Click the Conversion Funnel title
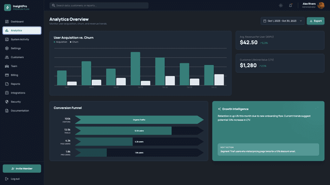Image resolution: width=330 pixels, height=185 pixels. click(x=68, y=108)
